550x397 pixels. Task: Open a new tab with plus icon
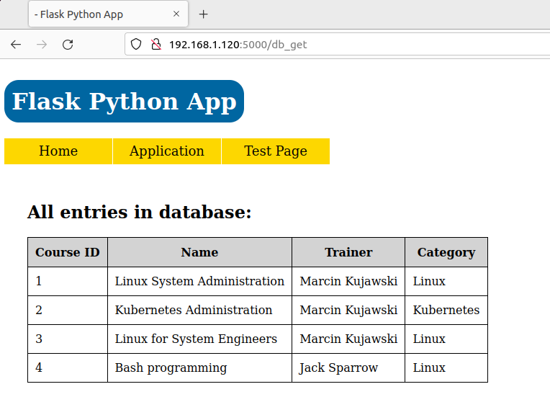[x=203, y=14]
